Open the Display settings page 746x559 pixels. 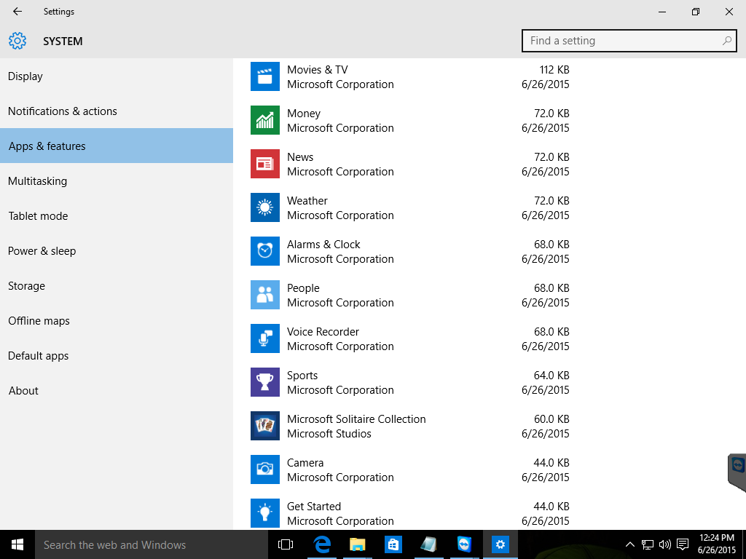pos(117,76)
